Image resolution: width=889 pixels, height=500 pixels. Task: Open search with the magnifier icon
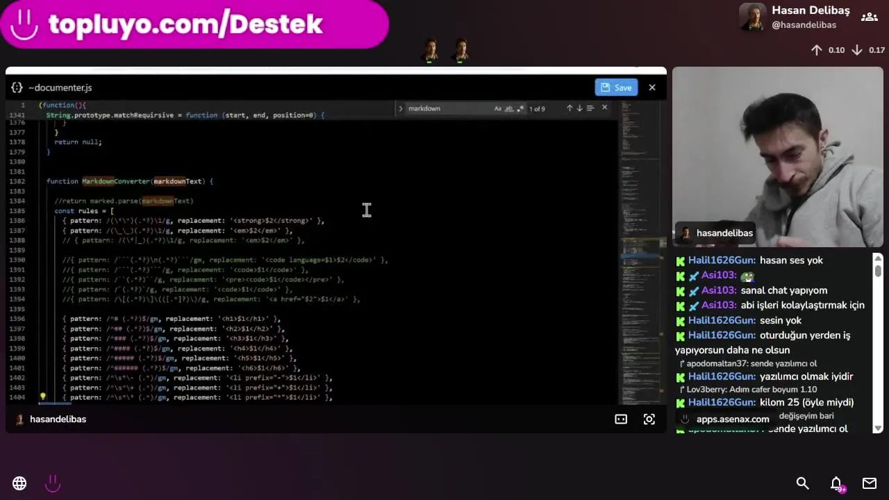coord(802,483)
